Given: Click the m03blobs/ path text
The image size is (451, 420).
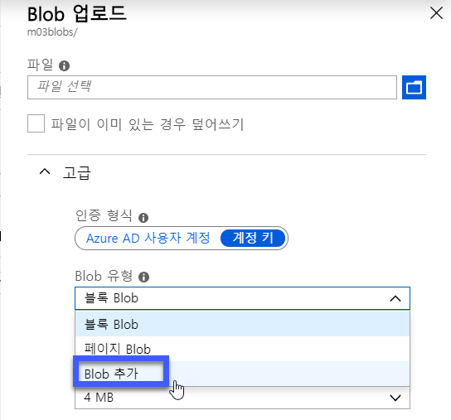Looking at the screenshot, I should pyautogui.click(x=52, y=32).
